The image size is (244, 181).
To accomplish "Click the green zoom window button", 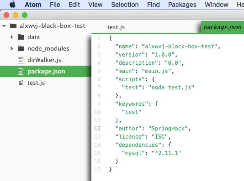I will (x=25, y=15).
